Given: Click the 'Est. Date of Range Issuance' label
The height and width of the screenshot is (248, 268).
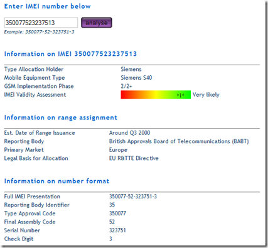Looking at the screenshot, I should 40,133.
